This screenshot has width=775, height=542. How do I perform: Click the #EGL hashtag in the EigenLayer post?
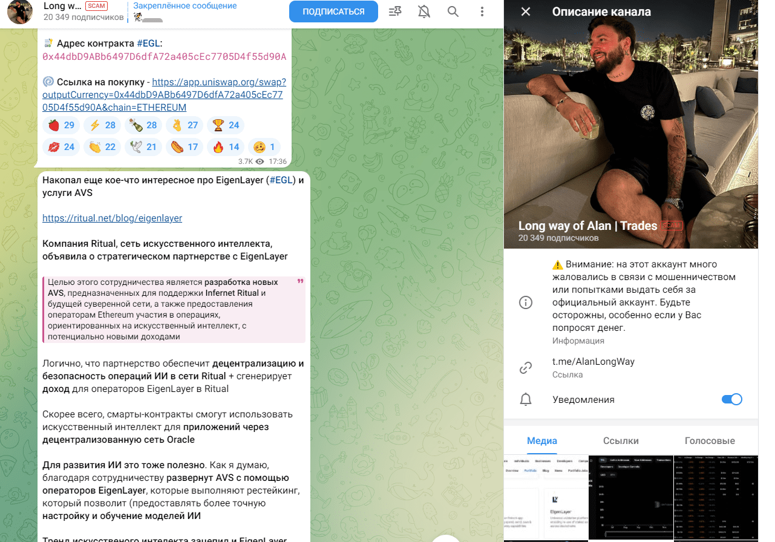(281, 180)
